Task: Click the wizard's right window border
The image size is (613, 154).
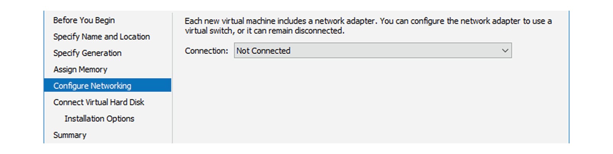Action: pyautogui.click(x=569, y=77)
